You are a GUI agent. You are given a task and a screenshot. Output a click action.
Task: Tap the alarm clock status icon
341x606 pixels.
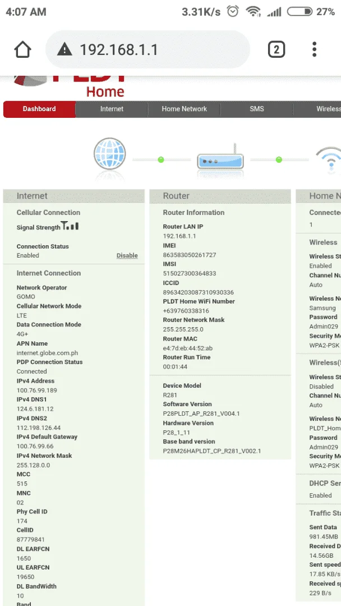point(233,12)
